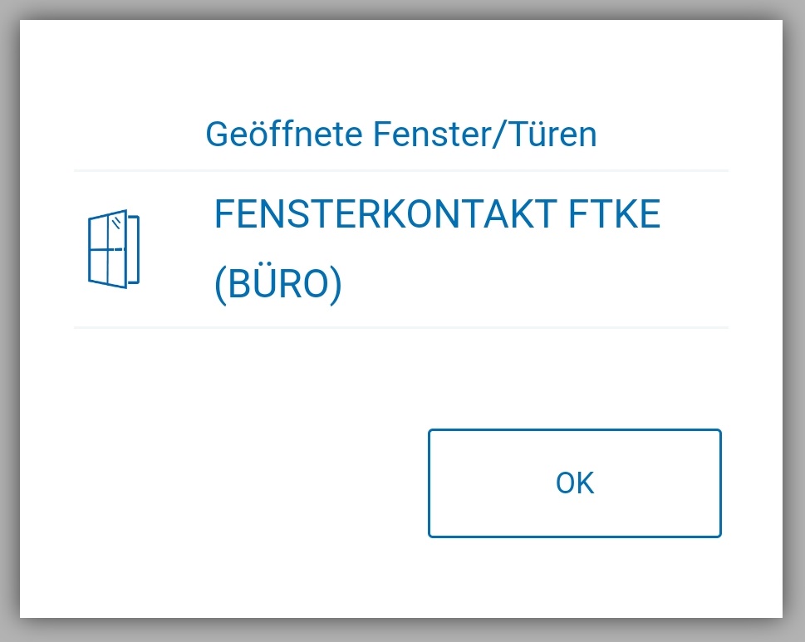
Task: Tap the blue window symbol in the list
Action: pyautogui.click(x=113, y=248)
